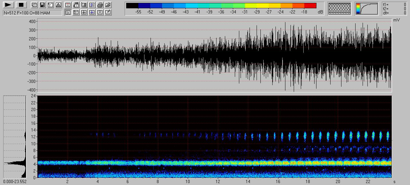Click the printer icon to print
The image size is (410, 185).
(x=100, y=5)
